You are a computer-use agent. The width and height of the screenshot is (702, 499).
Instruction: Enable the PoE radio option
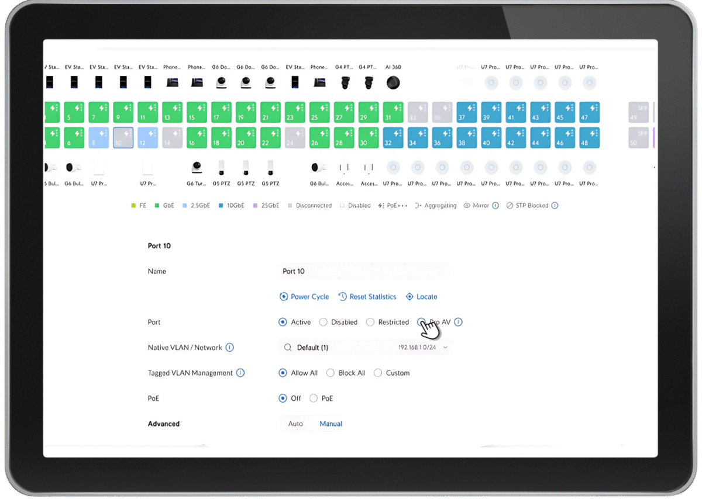click(x=314, y=398)
